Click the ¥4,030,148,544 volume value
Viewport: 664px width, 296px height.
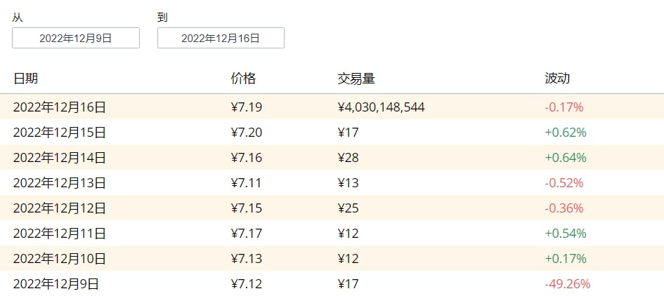(x=381, y=107)
